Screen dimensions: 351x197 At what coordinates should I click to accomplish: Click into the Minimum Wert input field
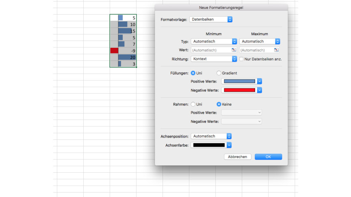[210, 50]
